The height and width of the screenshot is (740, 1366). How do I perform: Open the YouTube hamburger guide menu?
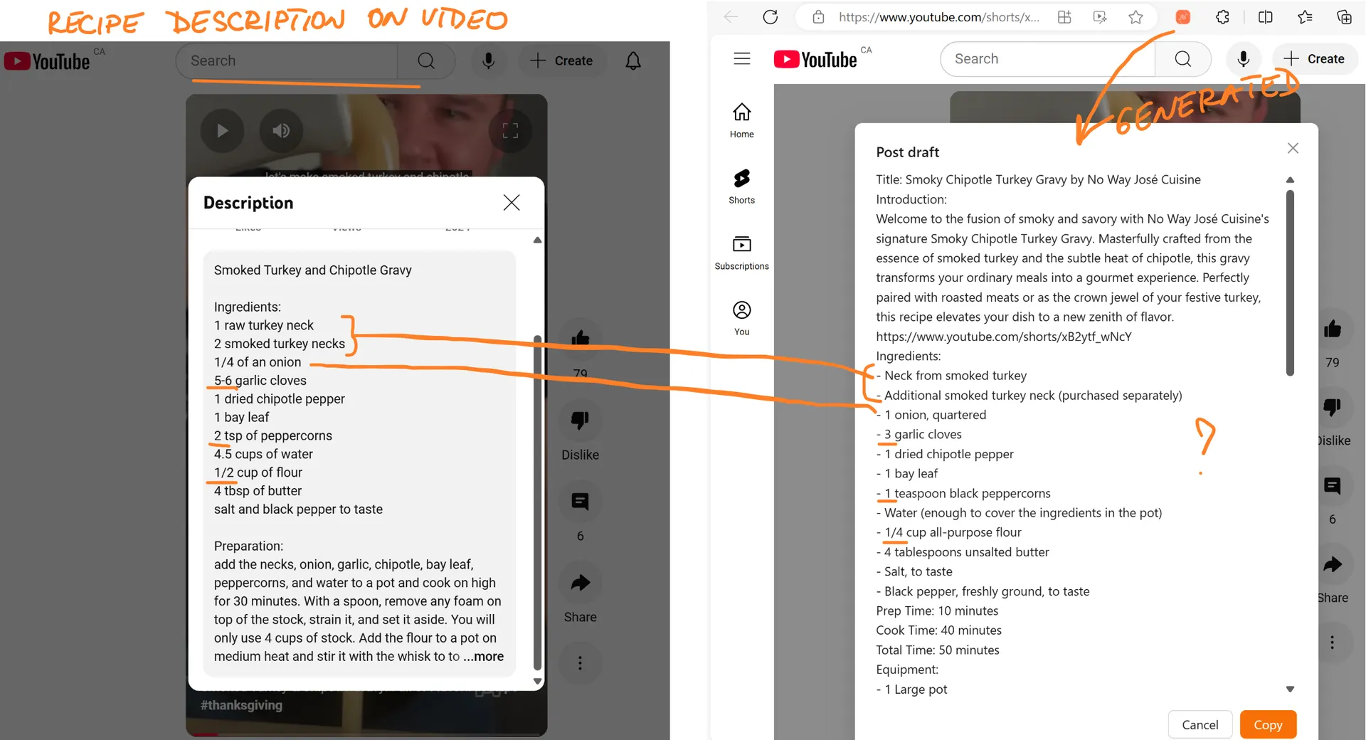(x=742, y=58)
